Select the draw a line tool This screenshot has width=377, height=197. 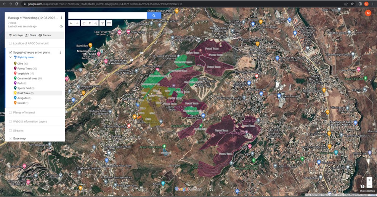(x=95, y=23)
